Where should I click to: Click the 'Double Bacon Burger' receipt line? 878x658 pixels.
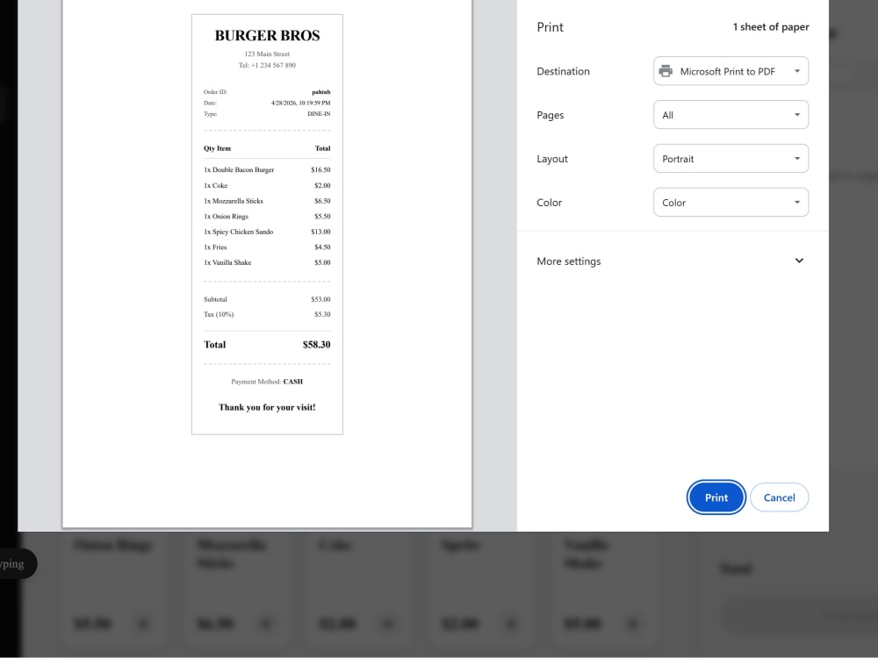pos(267,169)
